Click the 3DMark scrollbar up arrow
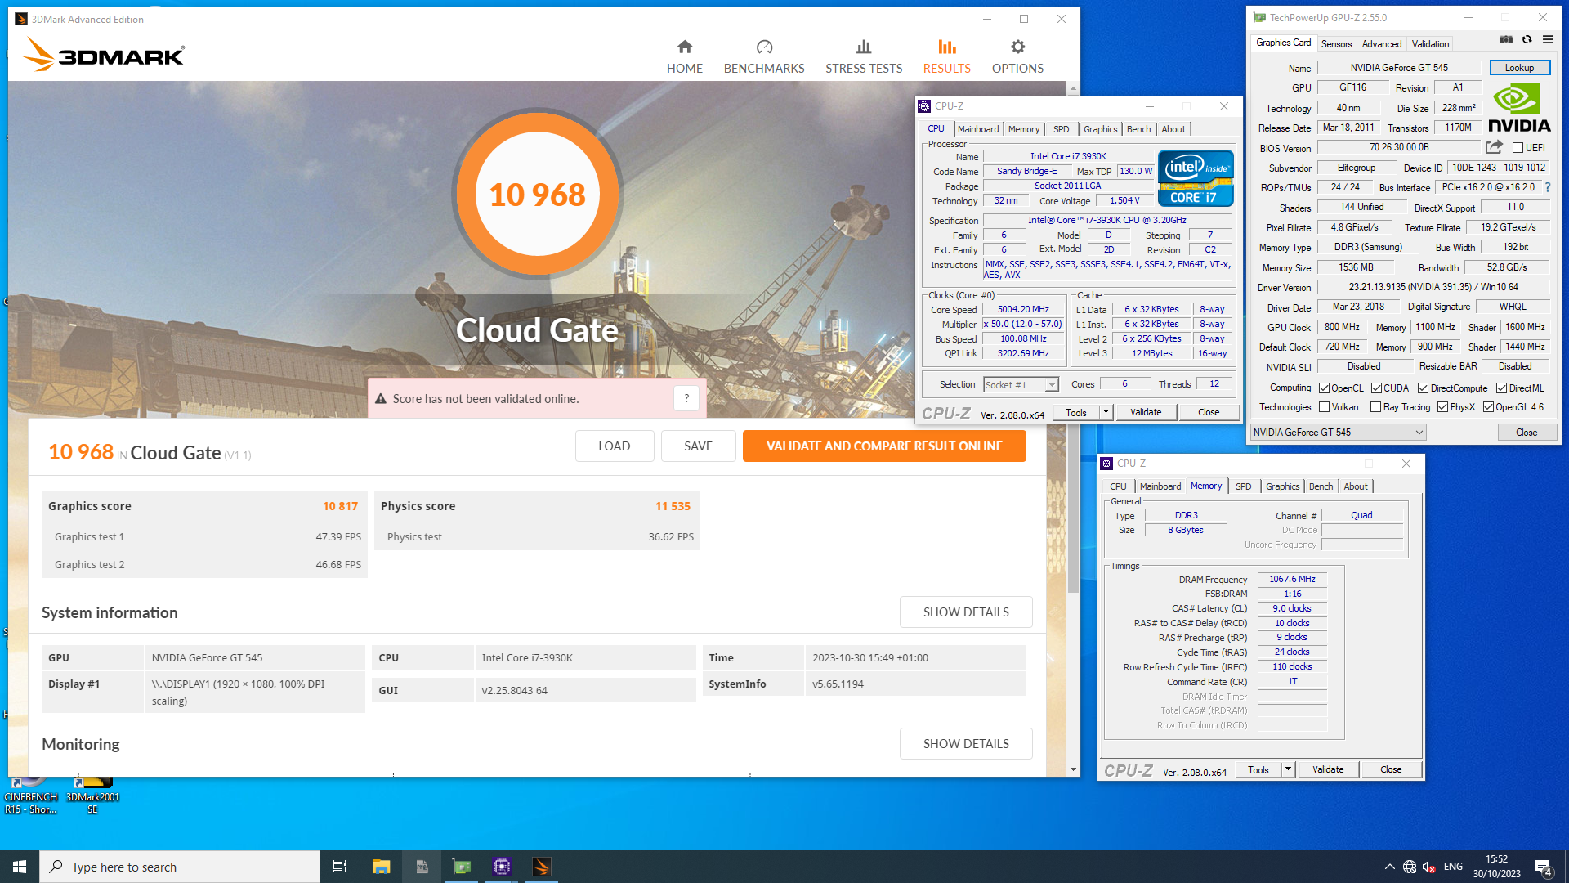This screenshot has height=883, width=1569. 1073,88
